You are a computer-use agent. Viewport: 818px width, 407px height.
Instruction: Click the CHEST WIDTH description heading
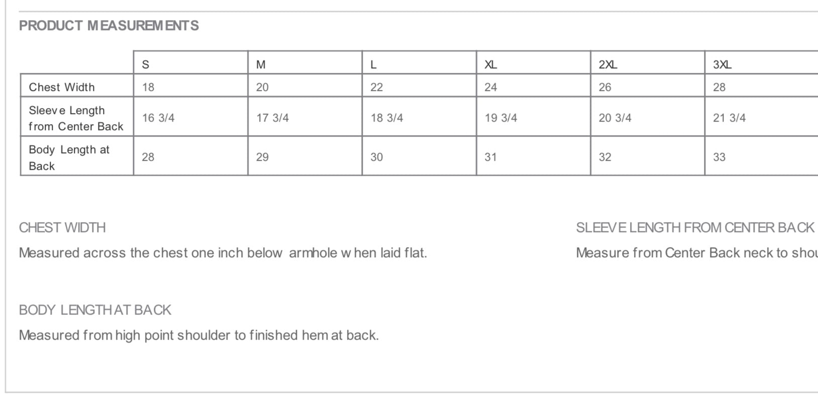62,228
